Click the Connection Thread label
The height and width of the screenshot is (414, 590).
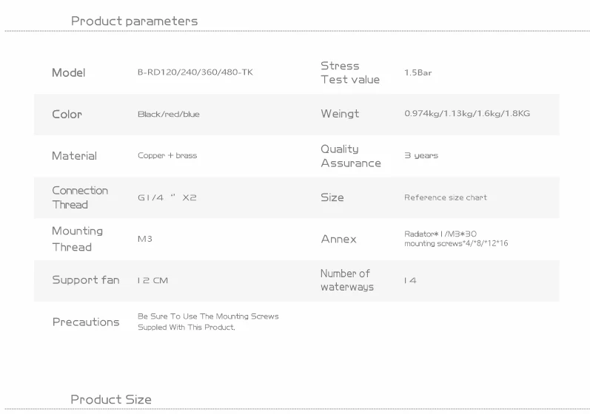pos(80,197)
